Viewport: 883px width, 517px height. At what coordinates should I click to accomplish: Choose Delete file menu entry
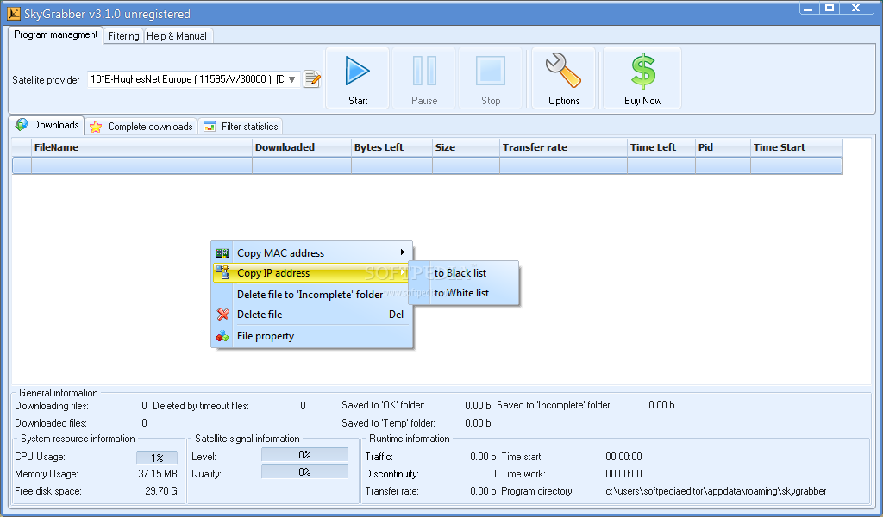tap(312, 315)
